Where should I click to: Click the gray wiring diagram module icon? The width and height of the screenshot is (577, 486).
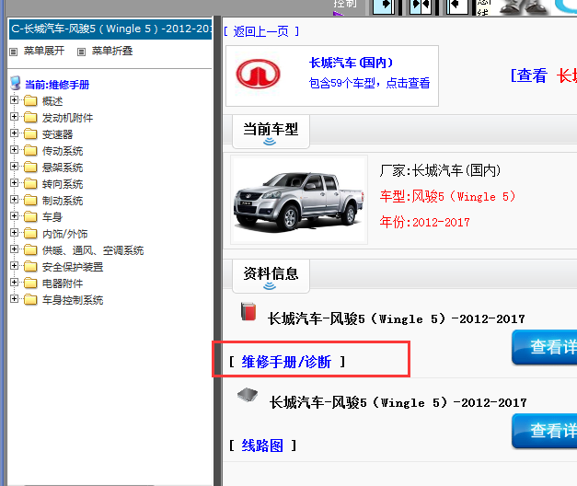[248, 395]
